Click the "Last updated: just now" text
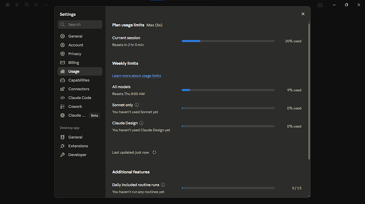 click(x=130, y=152)
